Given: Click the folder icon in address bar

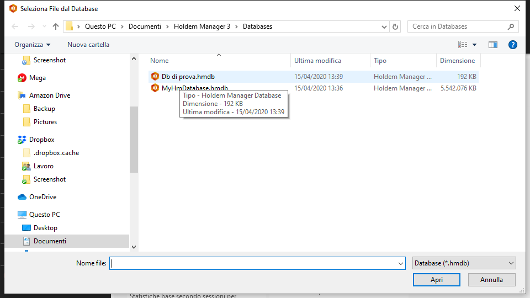Looking at the screenshot, I should 70,26.
